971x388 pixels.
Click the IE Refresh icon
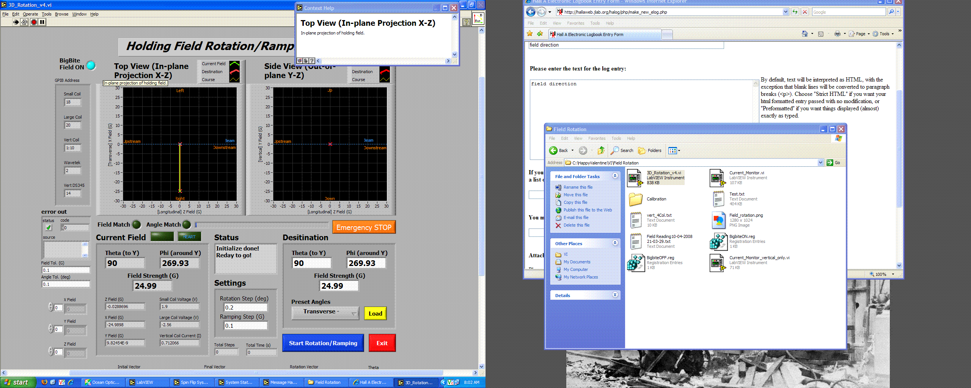[795, 12]
